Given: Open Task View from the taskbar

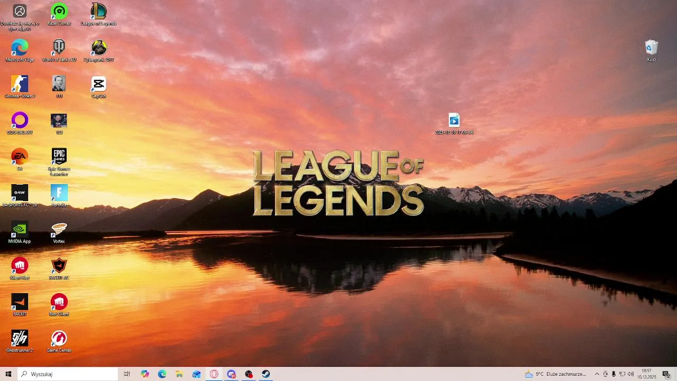Looking at the screenshot, I should (x=127, y=374).
